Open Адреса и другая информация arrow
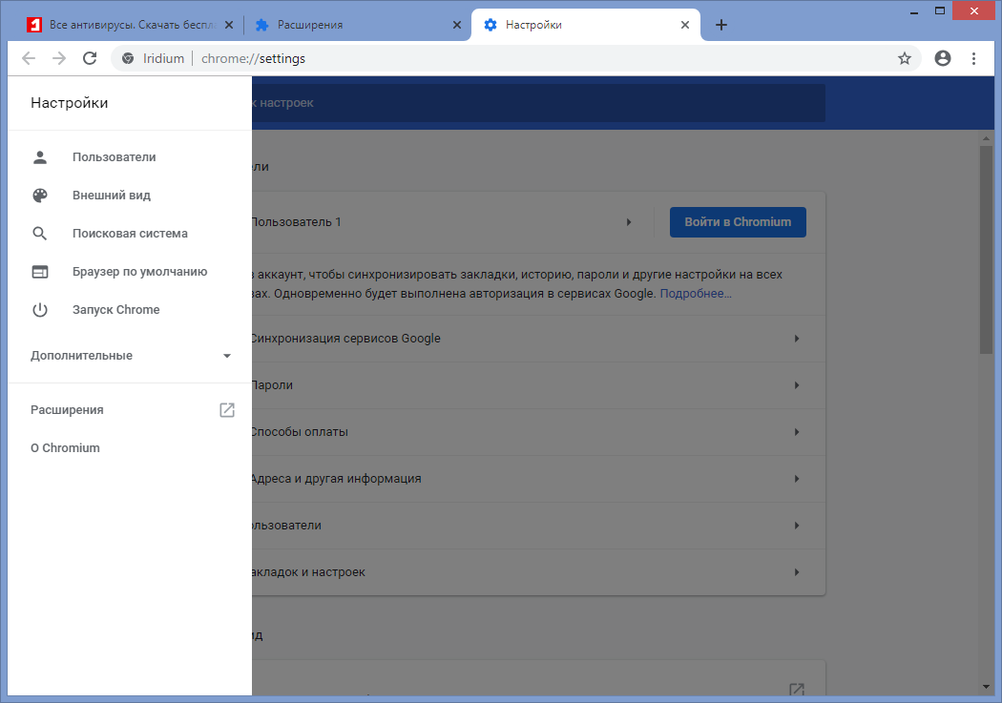This screenshot has height=703, width=1002. pyautogui.click(x=797, y=479)
